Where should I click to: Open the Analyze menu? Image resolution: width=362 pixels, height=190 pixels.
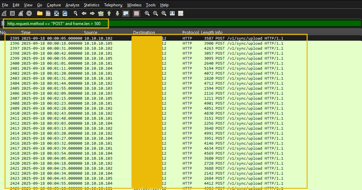[72, 5]
